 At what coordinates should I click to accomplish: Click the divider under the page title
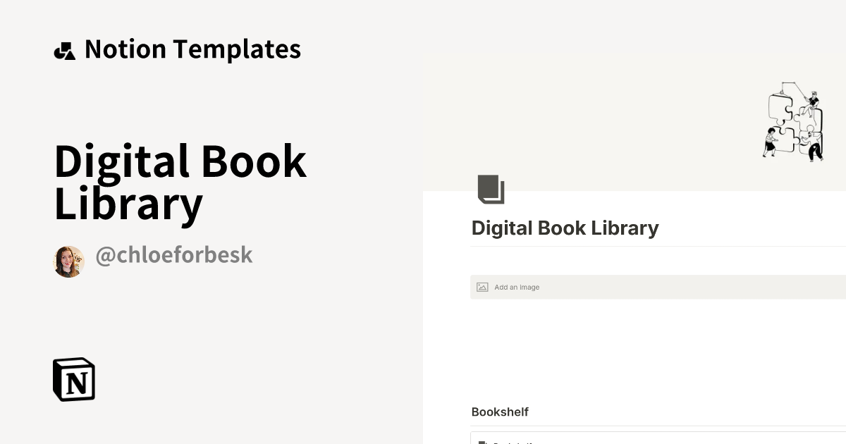click(634, 246)
